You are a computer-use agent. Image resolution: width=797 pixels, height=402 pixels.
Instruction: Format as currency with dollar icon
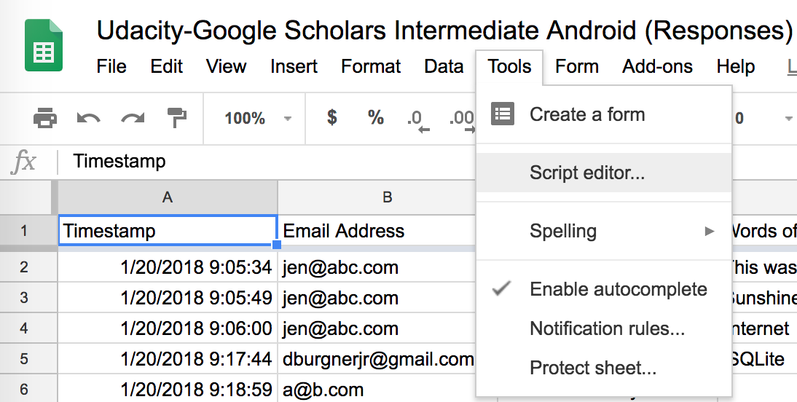click(331, 117)
